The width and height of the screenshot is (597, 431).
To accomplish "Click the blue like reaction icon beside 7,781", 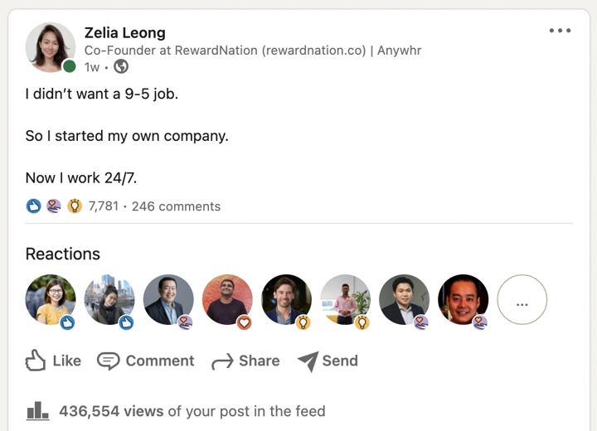I will click(x=33, y=206).
